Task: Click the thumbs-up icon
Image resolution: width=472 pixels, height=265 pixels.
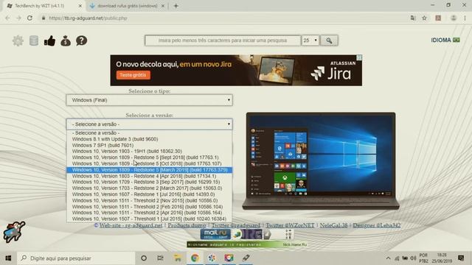Action: (x=49, y=40)
